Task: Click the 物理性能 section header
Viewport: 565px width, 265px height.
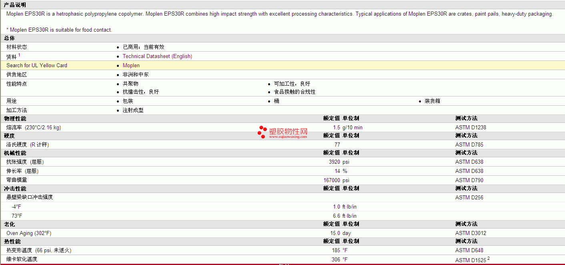Action: coord(15,119)
